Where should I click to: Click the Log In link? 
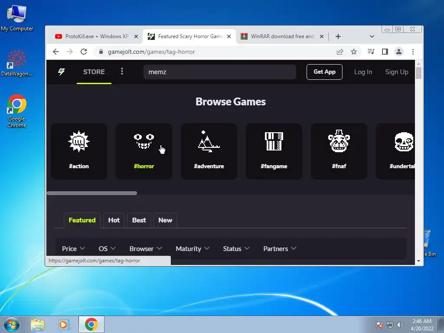tap(363, 72)
